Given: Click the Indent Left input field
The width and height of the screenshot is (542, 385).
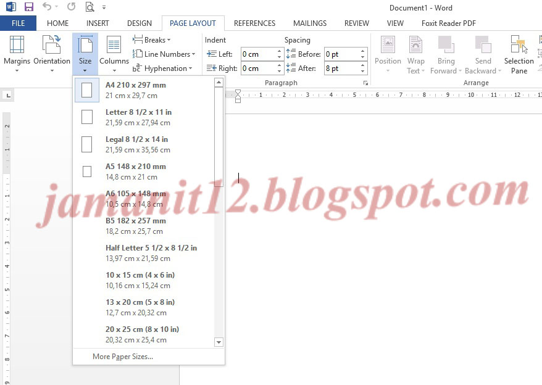Looking at the screenshot, I should click(x=258, y=54).
